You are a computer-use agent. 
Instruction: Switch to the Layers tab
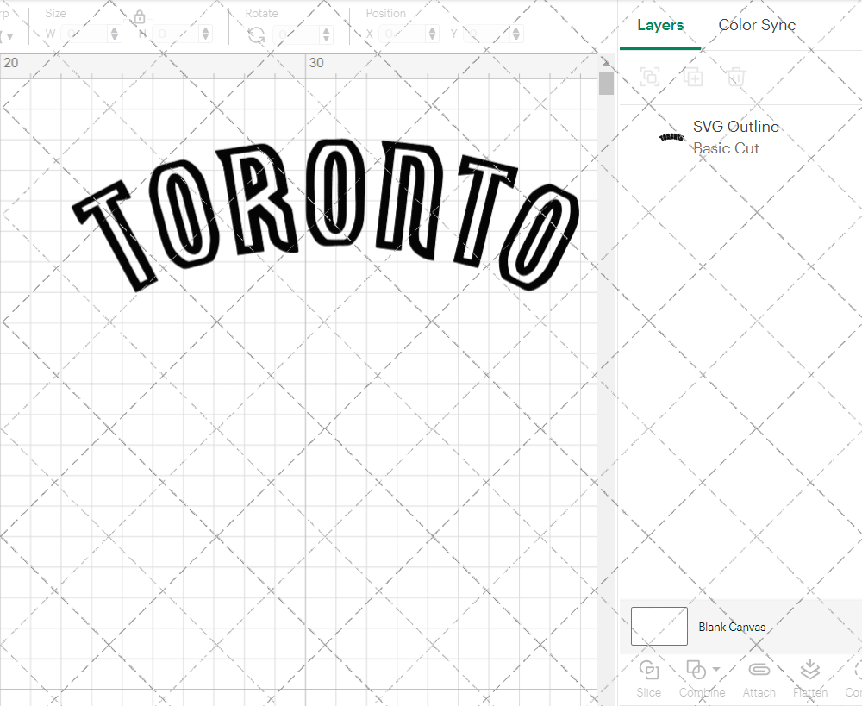(659, 25)
